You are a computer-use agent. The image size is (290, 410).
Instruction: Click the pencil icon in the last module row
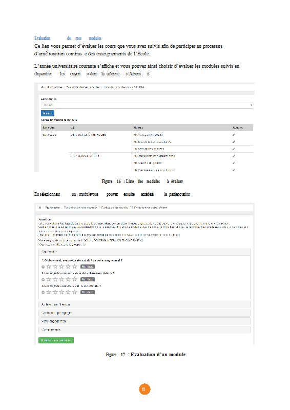[x=234, y=170]
